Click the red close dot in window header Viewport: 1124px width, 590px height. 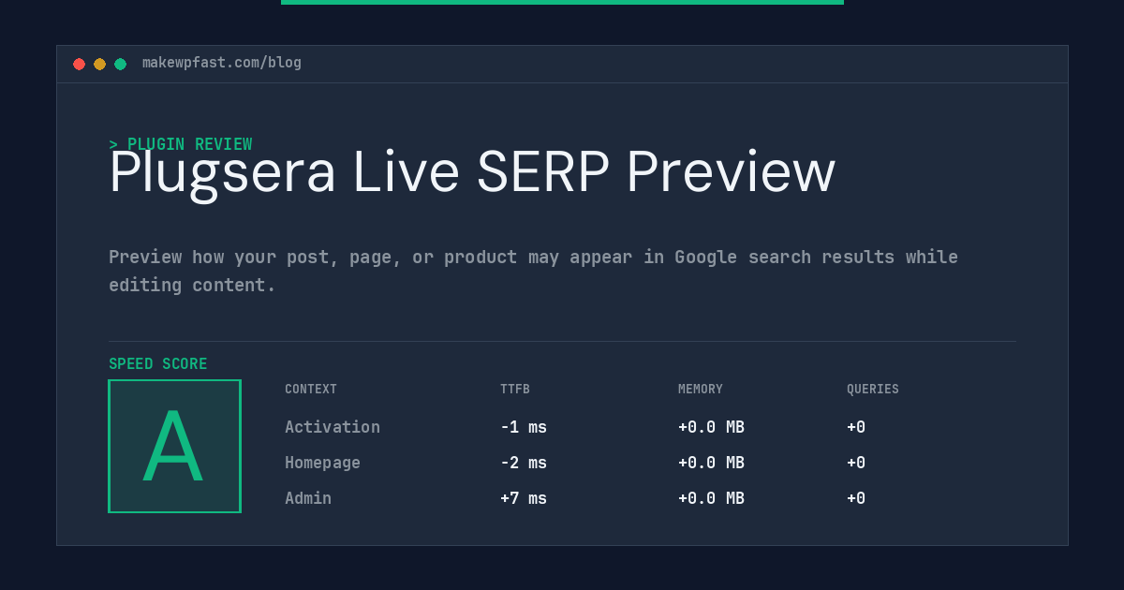point(79,64)
